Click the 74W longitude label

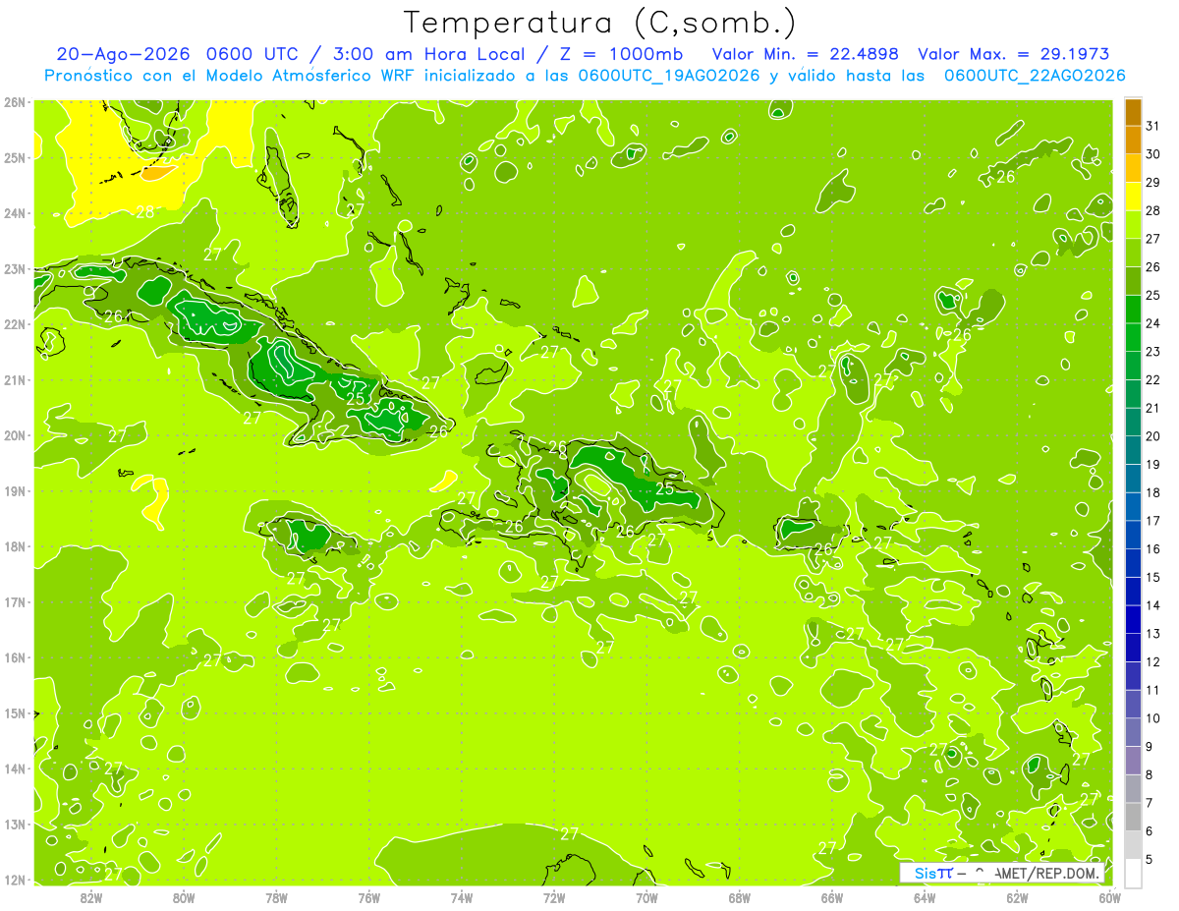click(461, 896)
